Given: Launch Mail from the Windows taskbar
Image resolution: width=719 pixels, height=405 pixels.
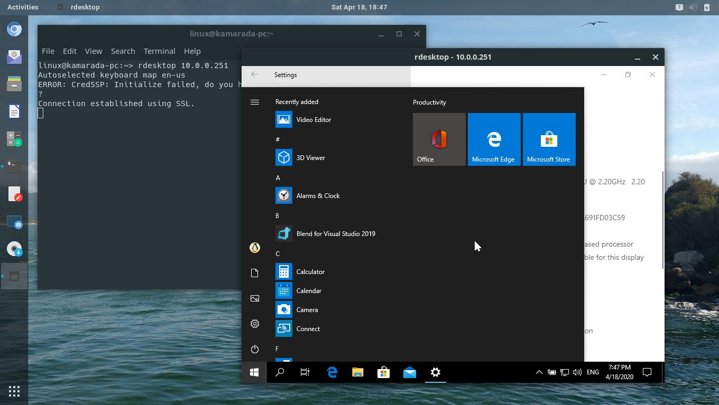Looking at the screenshot, I should (x=409, y=372).
